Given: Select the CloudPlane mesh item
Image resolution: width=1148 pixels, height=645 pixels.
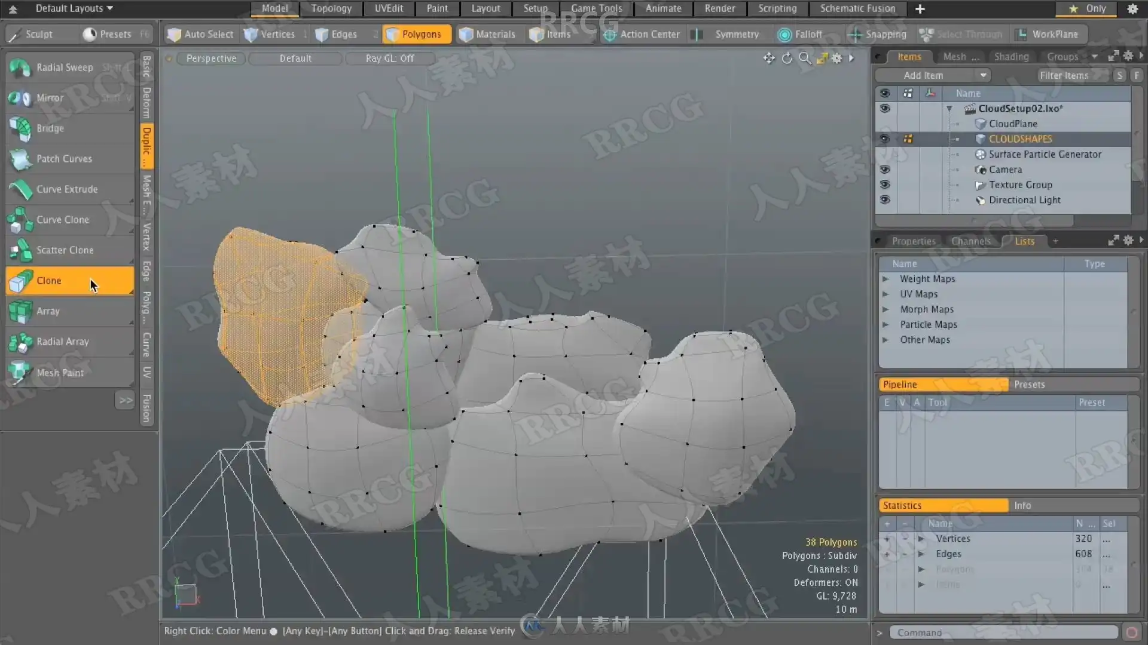Looking at the screenshot, I should pyautogui.click(x=1012, y=124).
